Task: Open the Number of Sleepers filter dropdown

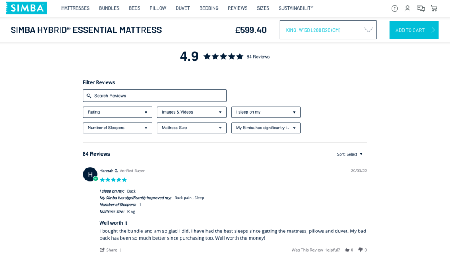Action: click(x=117, y=128)
